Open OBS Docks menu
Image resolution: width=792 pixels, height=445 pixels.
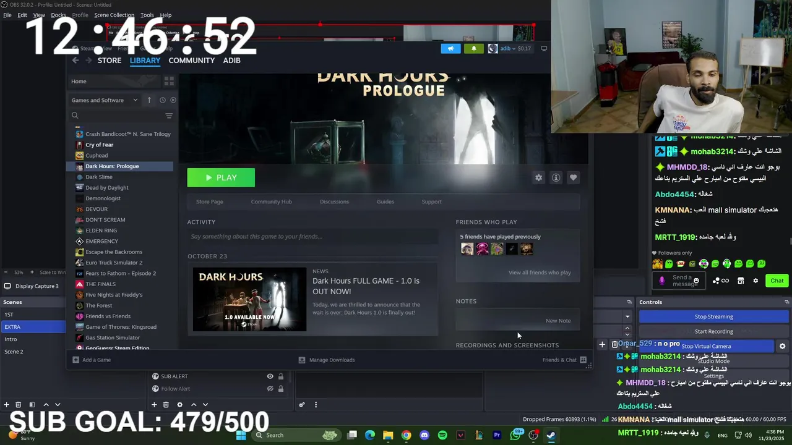[58, 15]
